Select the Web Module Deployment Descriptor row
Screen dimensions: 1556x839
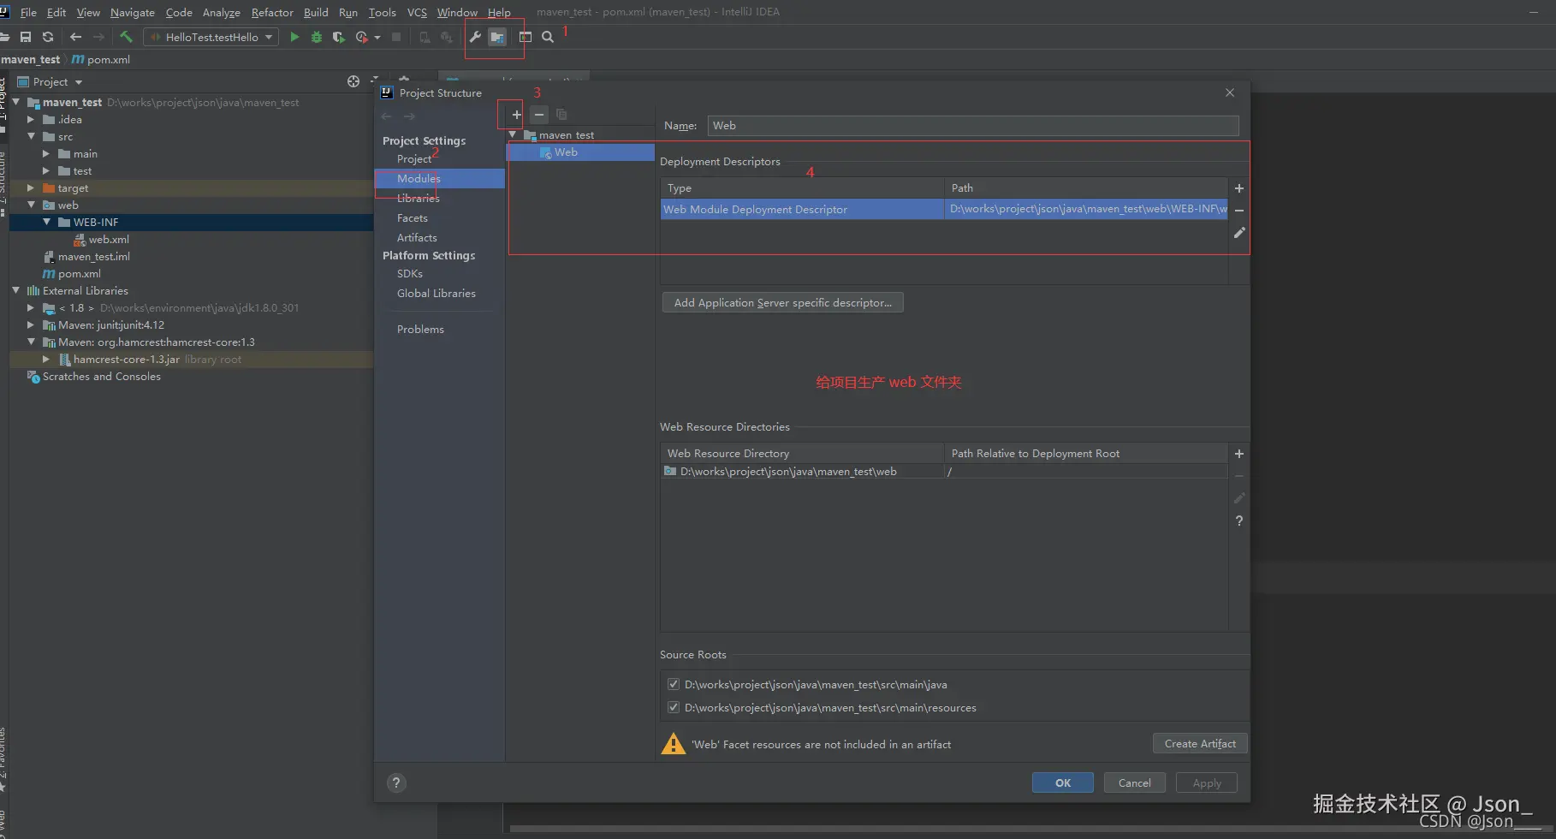click(944, 209)
